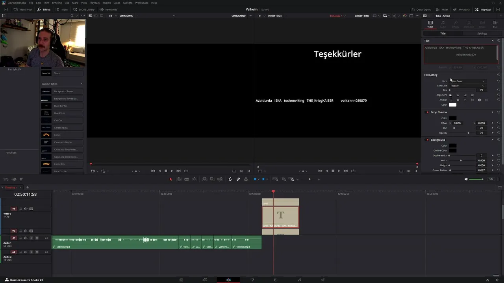Select the Background Reveal title preset
This screenshot has width=504, height=283.
62,91
